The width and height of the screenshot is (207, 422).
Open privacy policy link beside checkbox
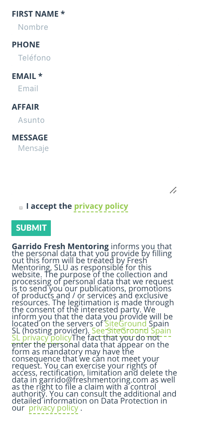(101, 207)
